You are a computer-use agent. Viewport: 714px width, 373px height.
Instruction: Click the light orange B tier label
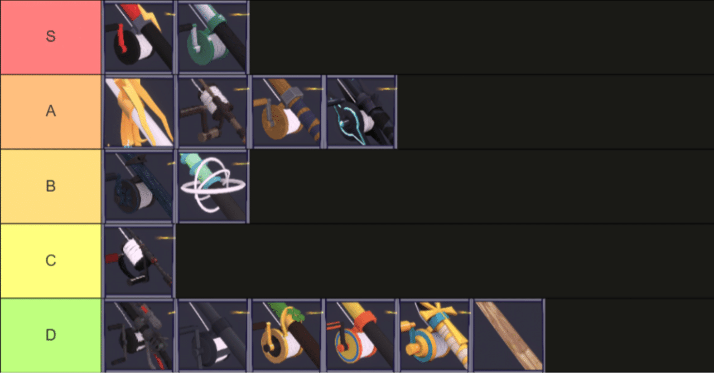click(51, 186)
